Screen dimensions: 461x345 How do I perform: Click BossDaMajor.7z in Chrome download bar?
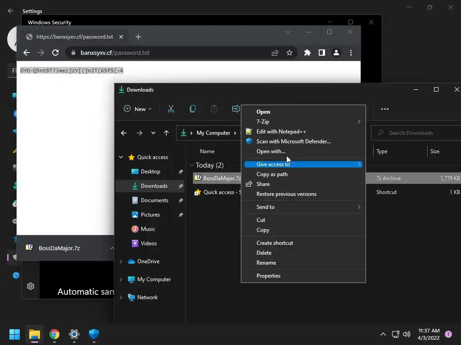click(59, 248)
